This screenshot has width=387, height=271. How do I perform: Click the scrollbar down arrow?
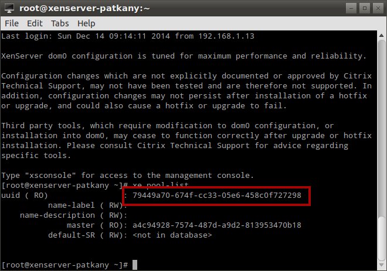382,265
